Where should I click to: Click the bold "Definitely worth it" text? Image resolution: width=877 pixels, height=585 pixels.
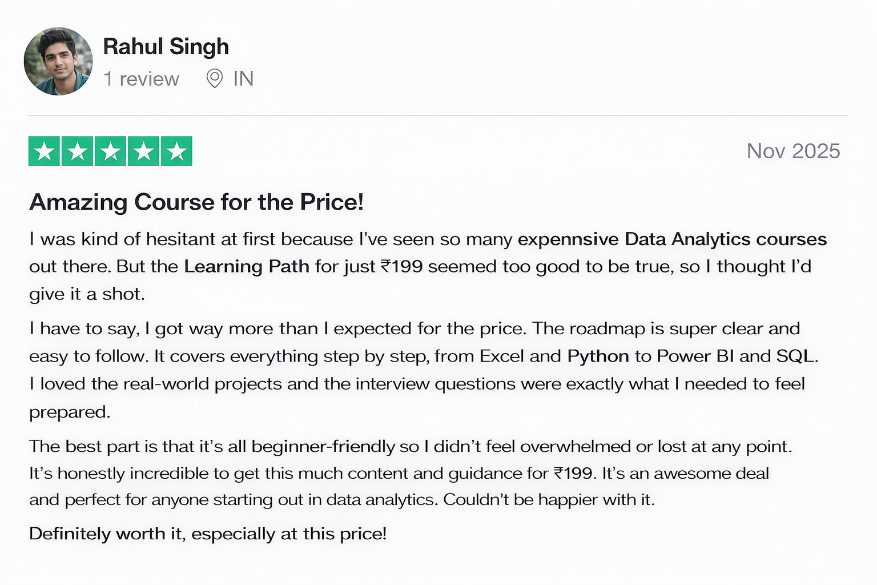pos(106,534)
